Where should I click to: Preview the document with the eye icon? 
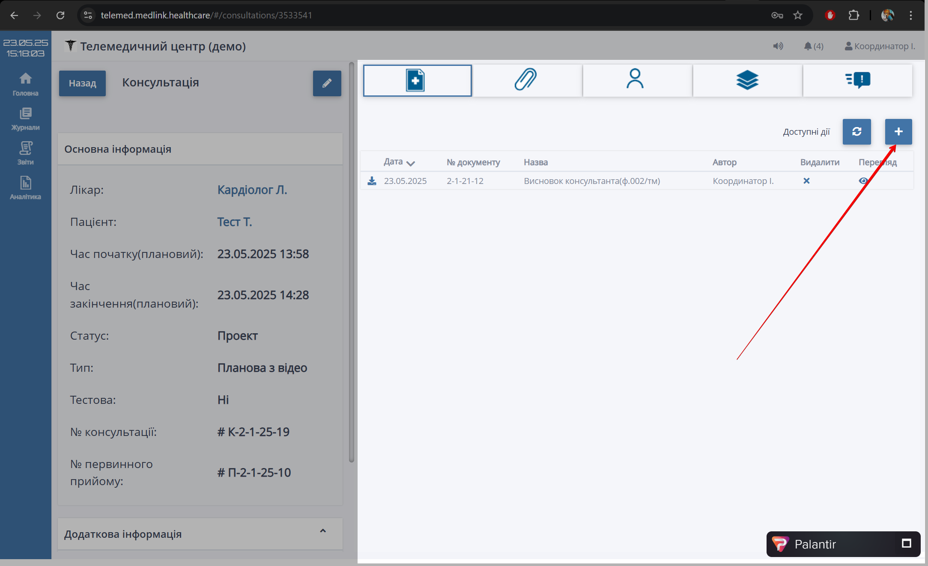863,181
